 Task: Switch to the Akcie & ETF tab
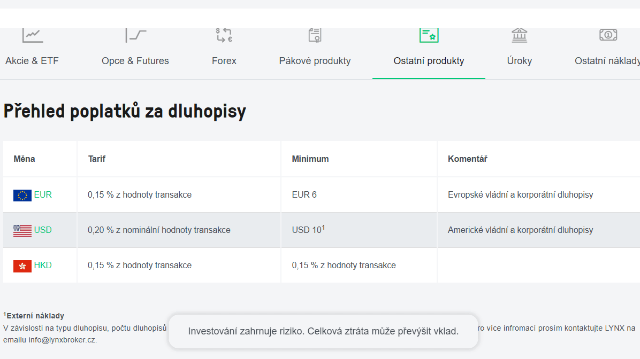point(32,60)
